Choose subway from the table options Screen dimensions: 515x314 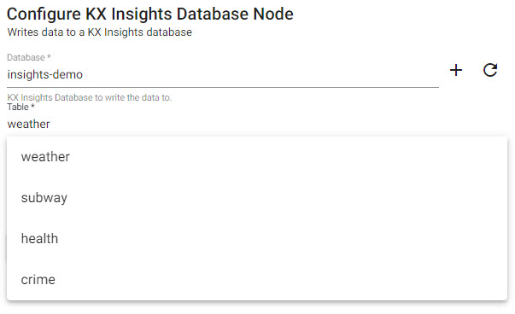point(257,198)
